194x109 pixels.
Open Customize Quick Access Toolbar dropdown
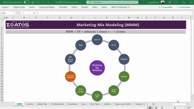(48, 2)
